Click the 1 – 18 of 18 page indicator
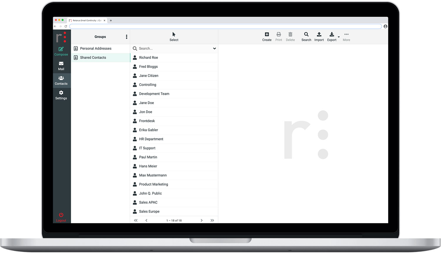 coord(174,221)
